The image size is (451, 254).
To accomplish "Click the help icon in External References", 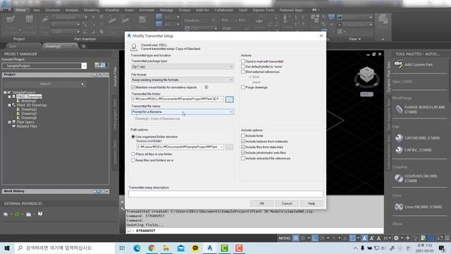I will (x=40, y=214).
